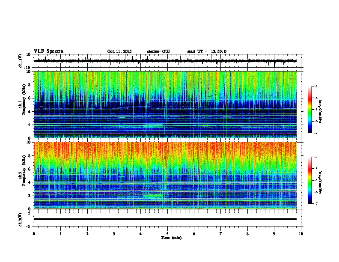This screenshot has width=339, height=262.
Task: Click the 'start UT = 13:50:0' text
Action: coord(207,51)
